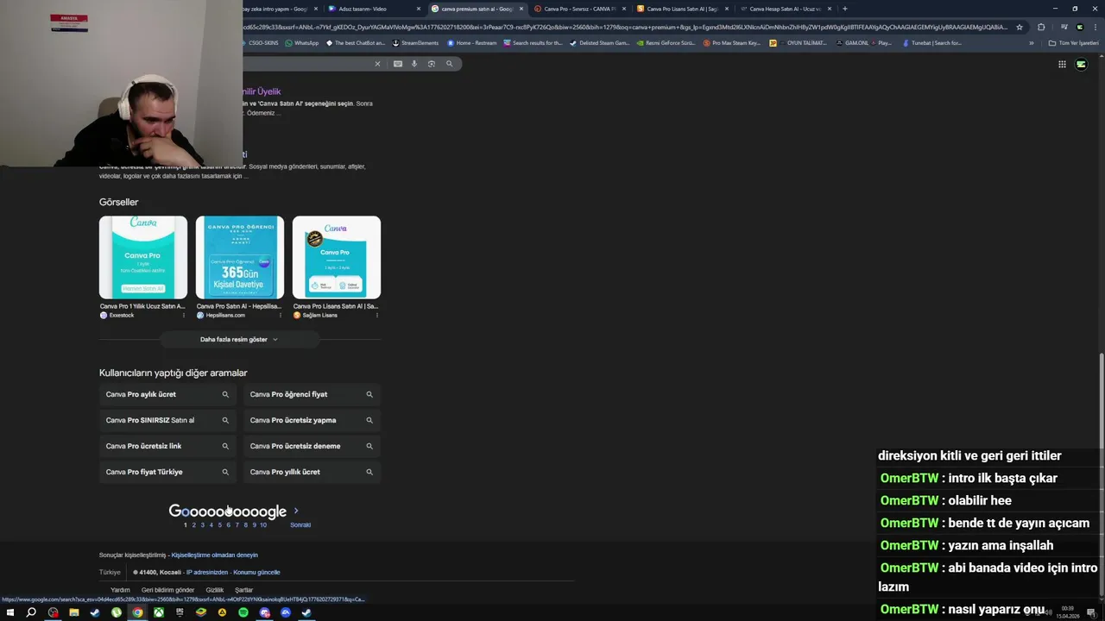Open the CSGO-SKINS bookmark
Screen dimensions: 1105x621
[x=259, y=43]
